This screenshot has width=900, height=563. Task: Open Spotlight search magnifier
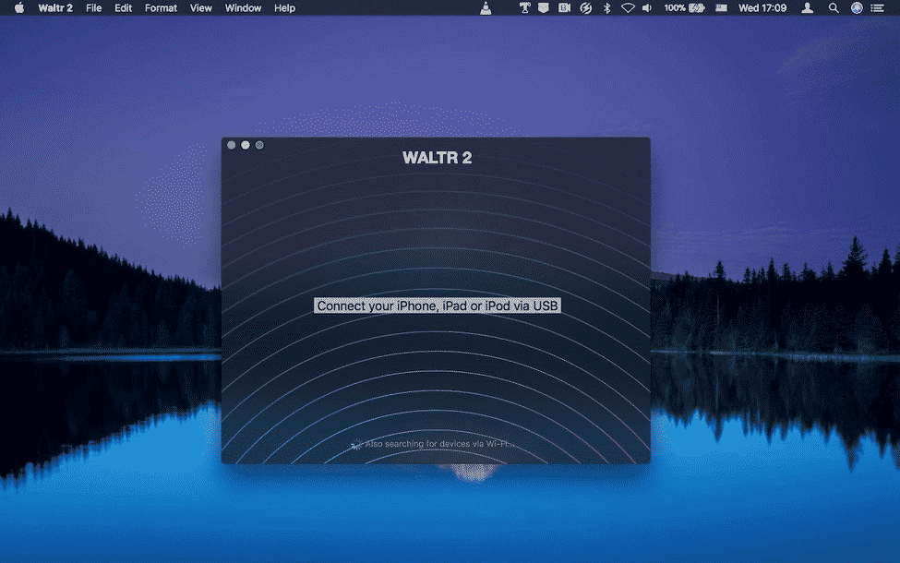834,8
